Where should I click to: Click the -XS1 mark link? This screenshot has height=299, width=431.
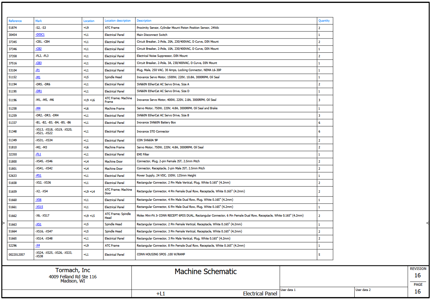39,224
